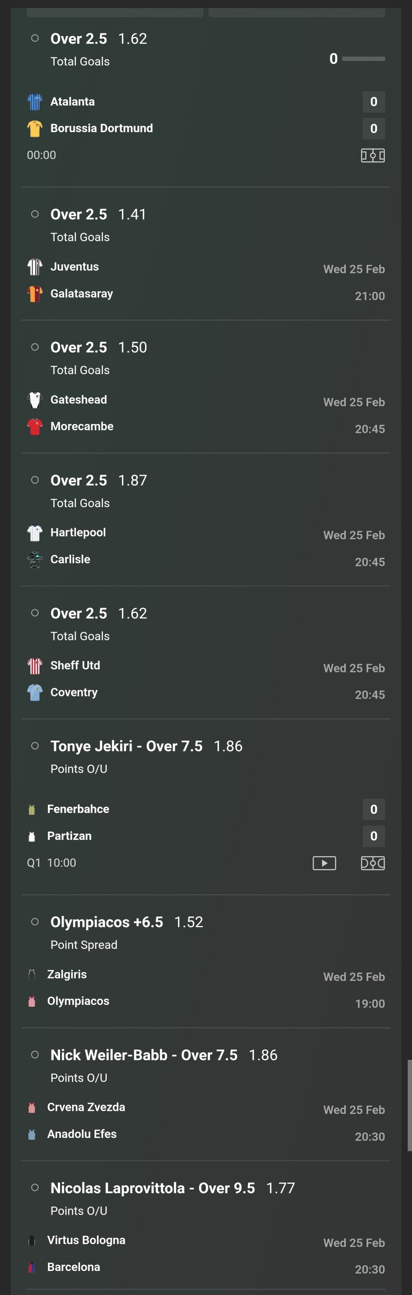Click the vertical scrollbar on the right edge
This screenshot has width=412, height=1295.
coord(409,1105)
